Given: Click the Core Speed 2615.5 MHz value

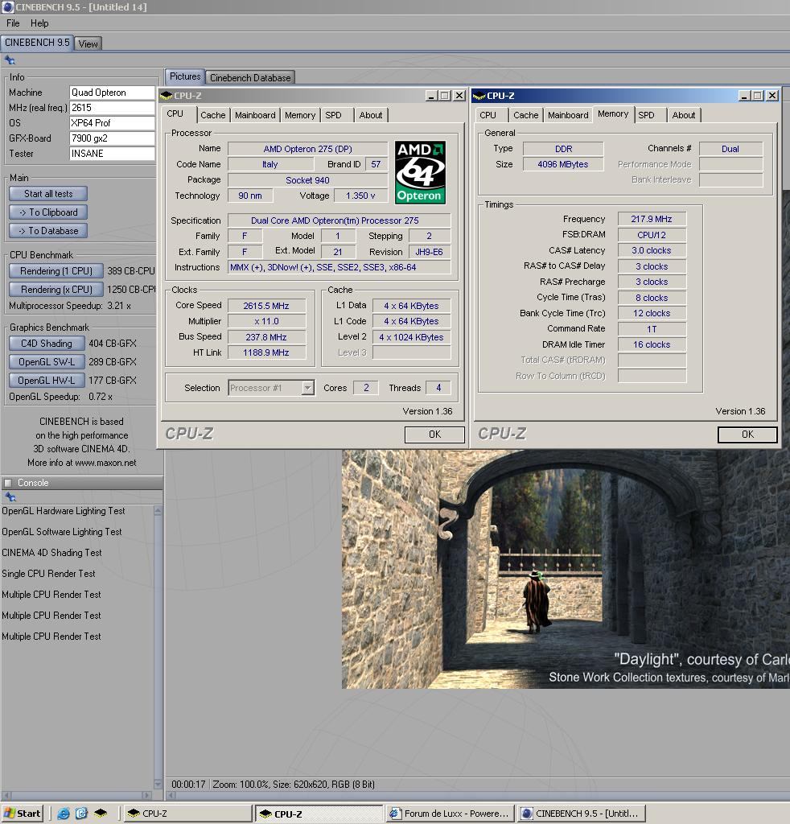Looking at the screenshot, I should (266, 306).
